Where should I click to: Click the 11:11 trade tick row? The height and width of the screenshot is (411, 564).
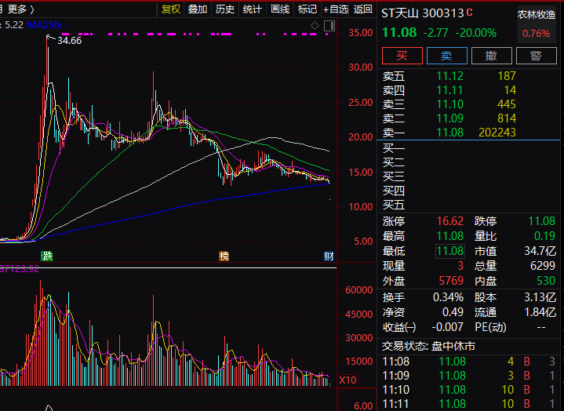pos(468,404)
